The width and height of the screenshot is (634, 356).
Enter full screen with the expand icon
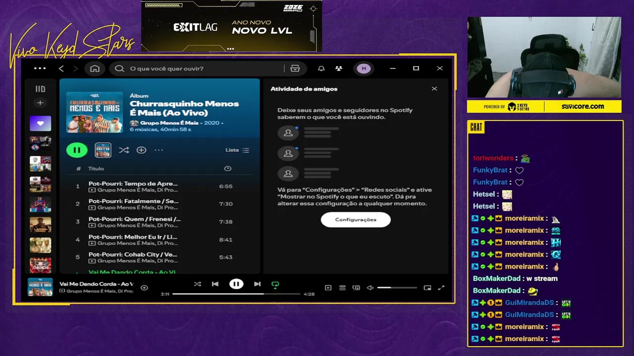442,288
